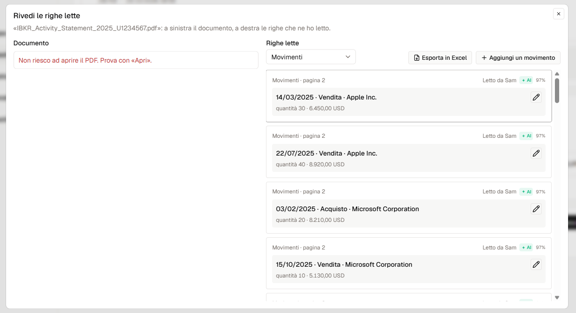Image resolution: width=576 pixels, height=313 pixels.
Task: Select '03/02/2025 · Acquisto · Microsoft Corporation' text
Action: 347,209
